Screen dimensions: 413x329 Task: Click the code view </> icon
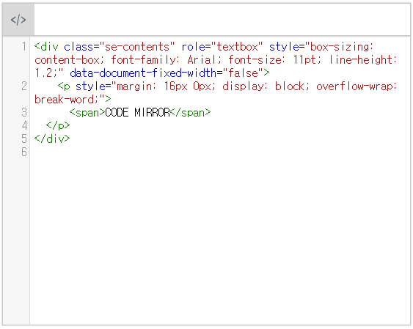pos(18,20)
